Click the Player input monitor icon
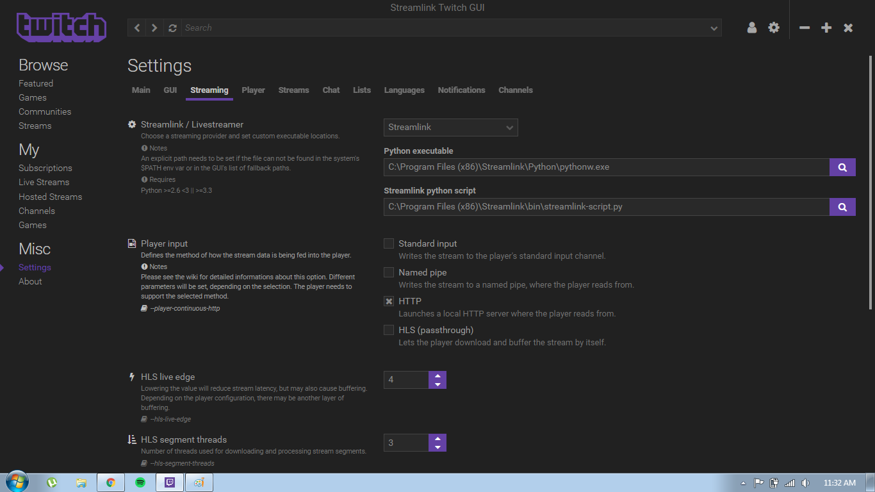The image size is (875, 492). click(x=132, y=243)
